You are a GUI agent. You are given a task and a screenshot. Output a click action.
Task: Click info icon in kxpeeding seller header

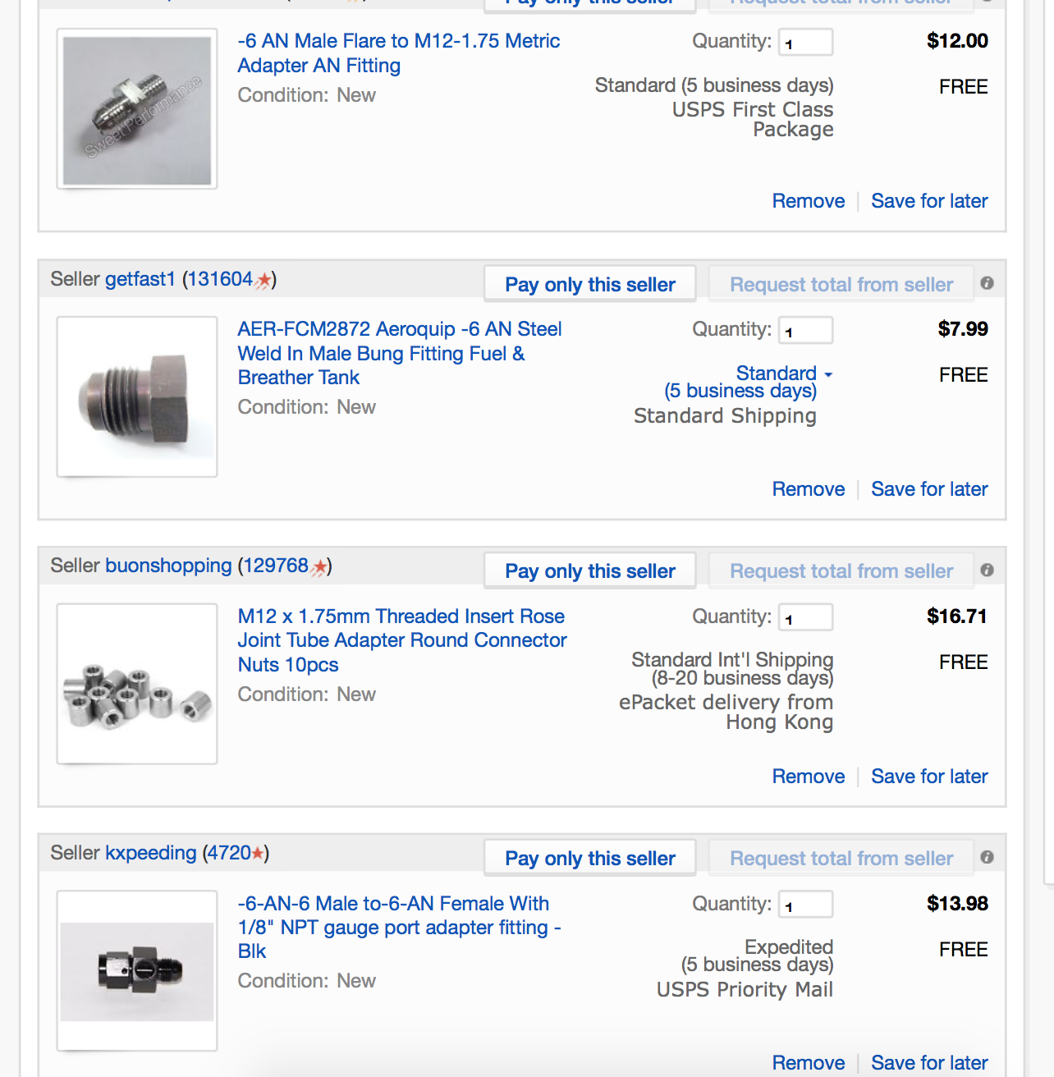pos(987,857)
